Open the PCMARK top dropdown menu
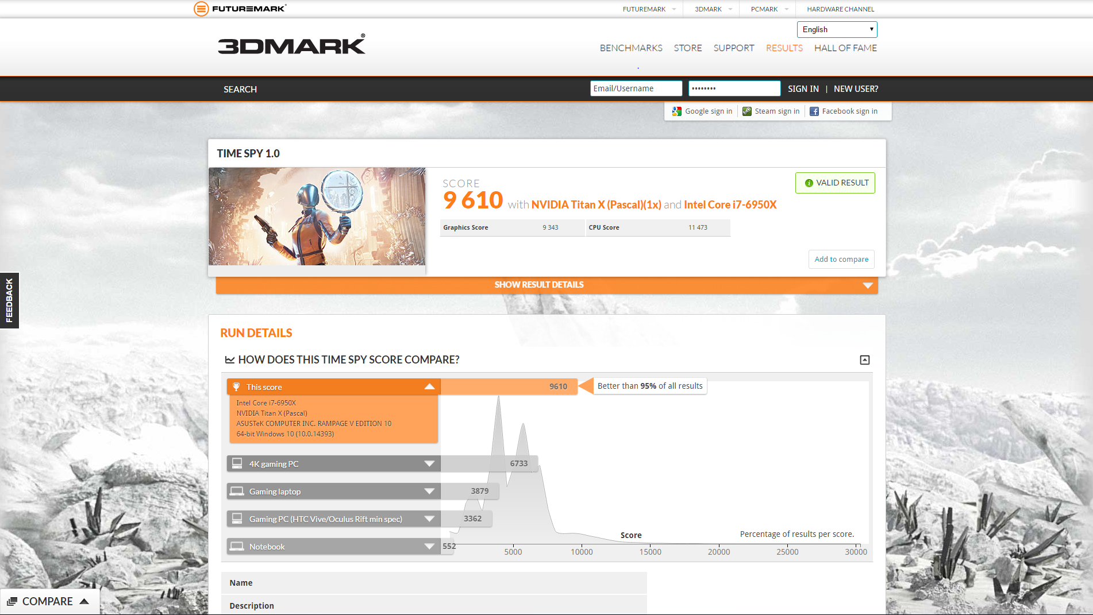 point(769,9)
